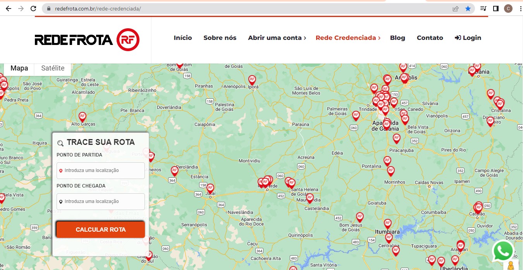Click the RF marker at Morrinhos

coord(391,171)
